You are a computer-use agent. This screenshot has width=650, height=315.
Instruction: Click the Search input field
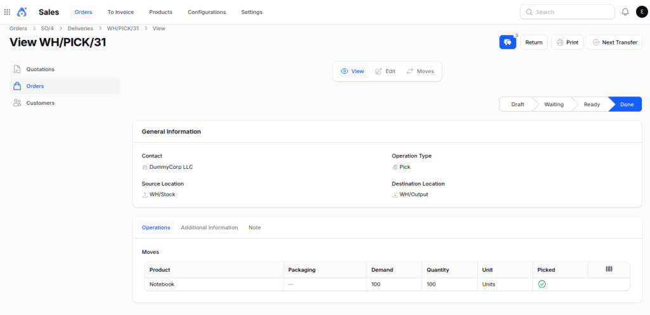567,12
